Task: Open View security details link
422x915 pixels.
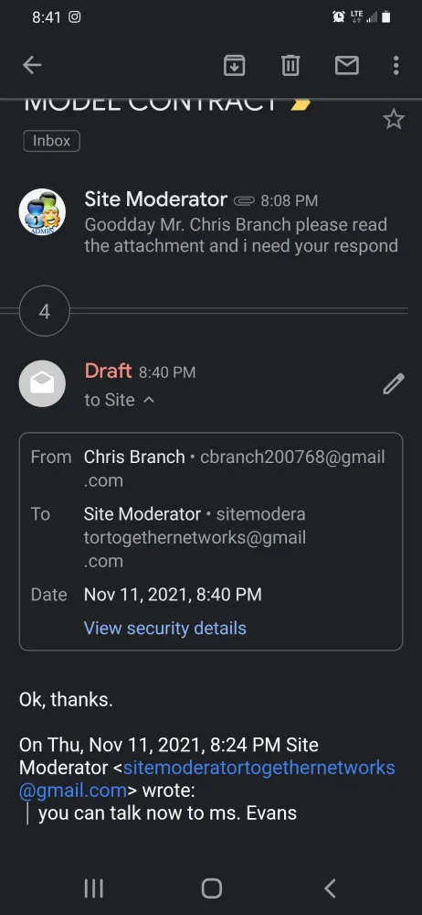Action: (x=165, y=628)
